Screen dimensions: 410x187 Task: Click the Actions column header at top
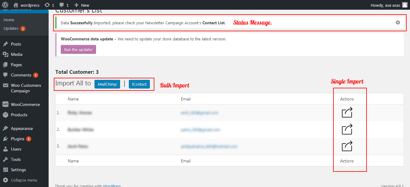[x=347, y=99]
